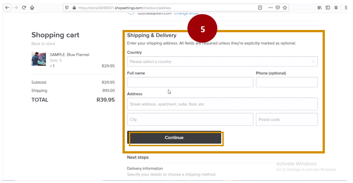Viewport: 353px width, 183px height.
Task: Focus the URL in the address bar
Action: tap(124, 8)
